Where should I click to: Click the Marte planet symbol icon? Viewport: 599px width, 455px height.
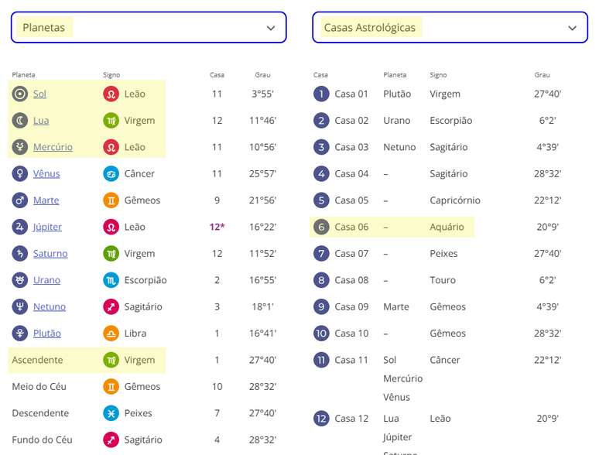[20, 200]
